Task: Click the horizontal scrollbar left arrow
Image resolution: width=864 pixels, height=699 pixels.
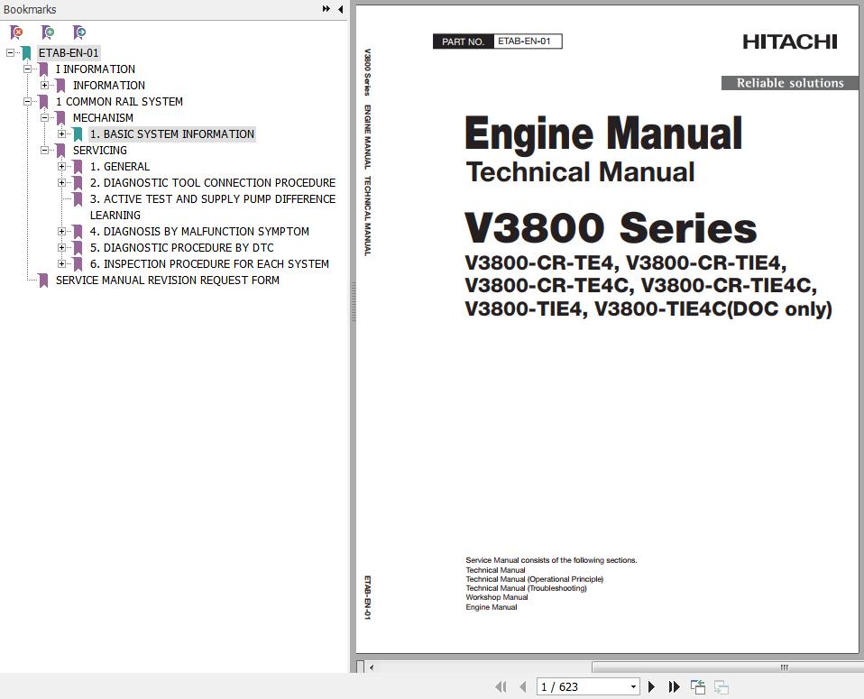Action: [372, 667]
